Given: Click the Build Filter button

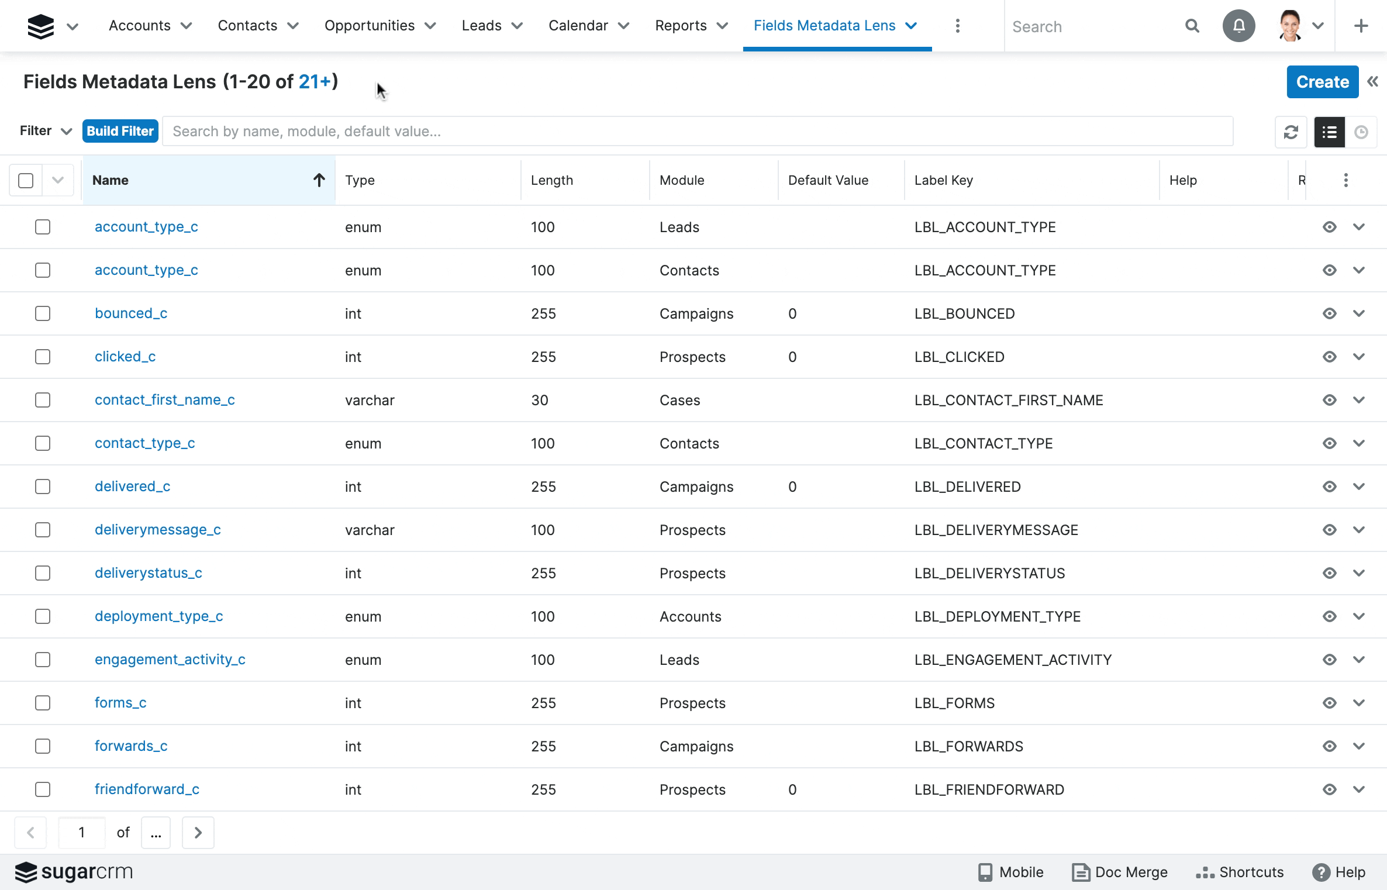Looking at the screenshot, I should (120, 130).
